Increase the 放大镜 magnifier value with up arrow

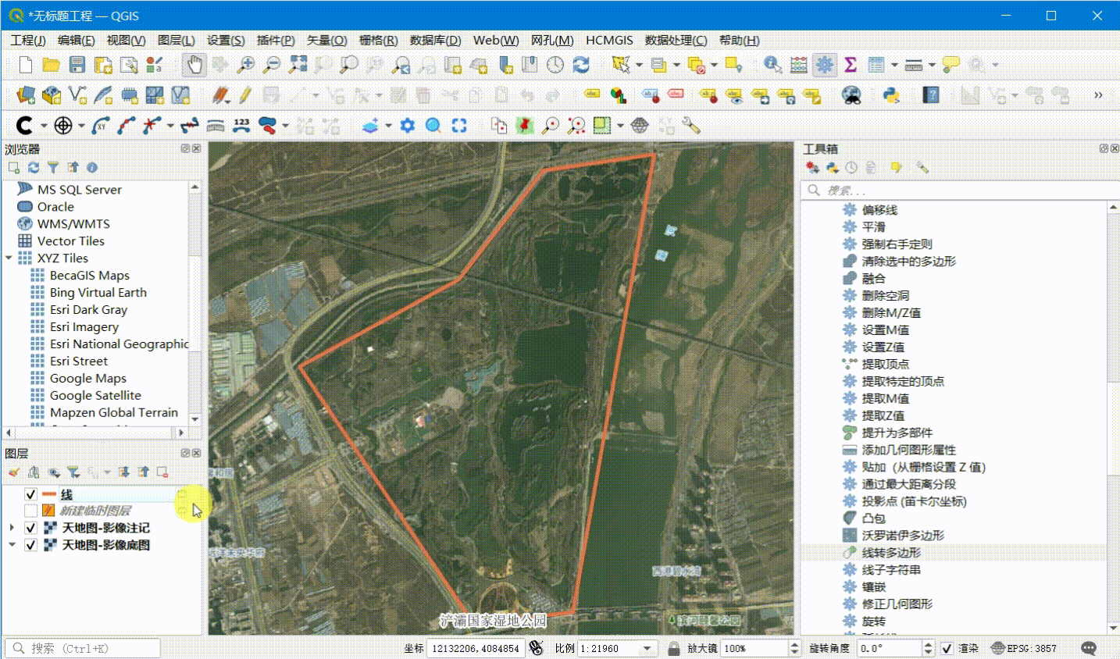click(x=794, y=644)
